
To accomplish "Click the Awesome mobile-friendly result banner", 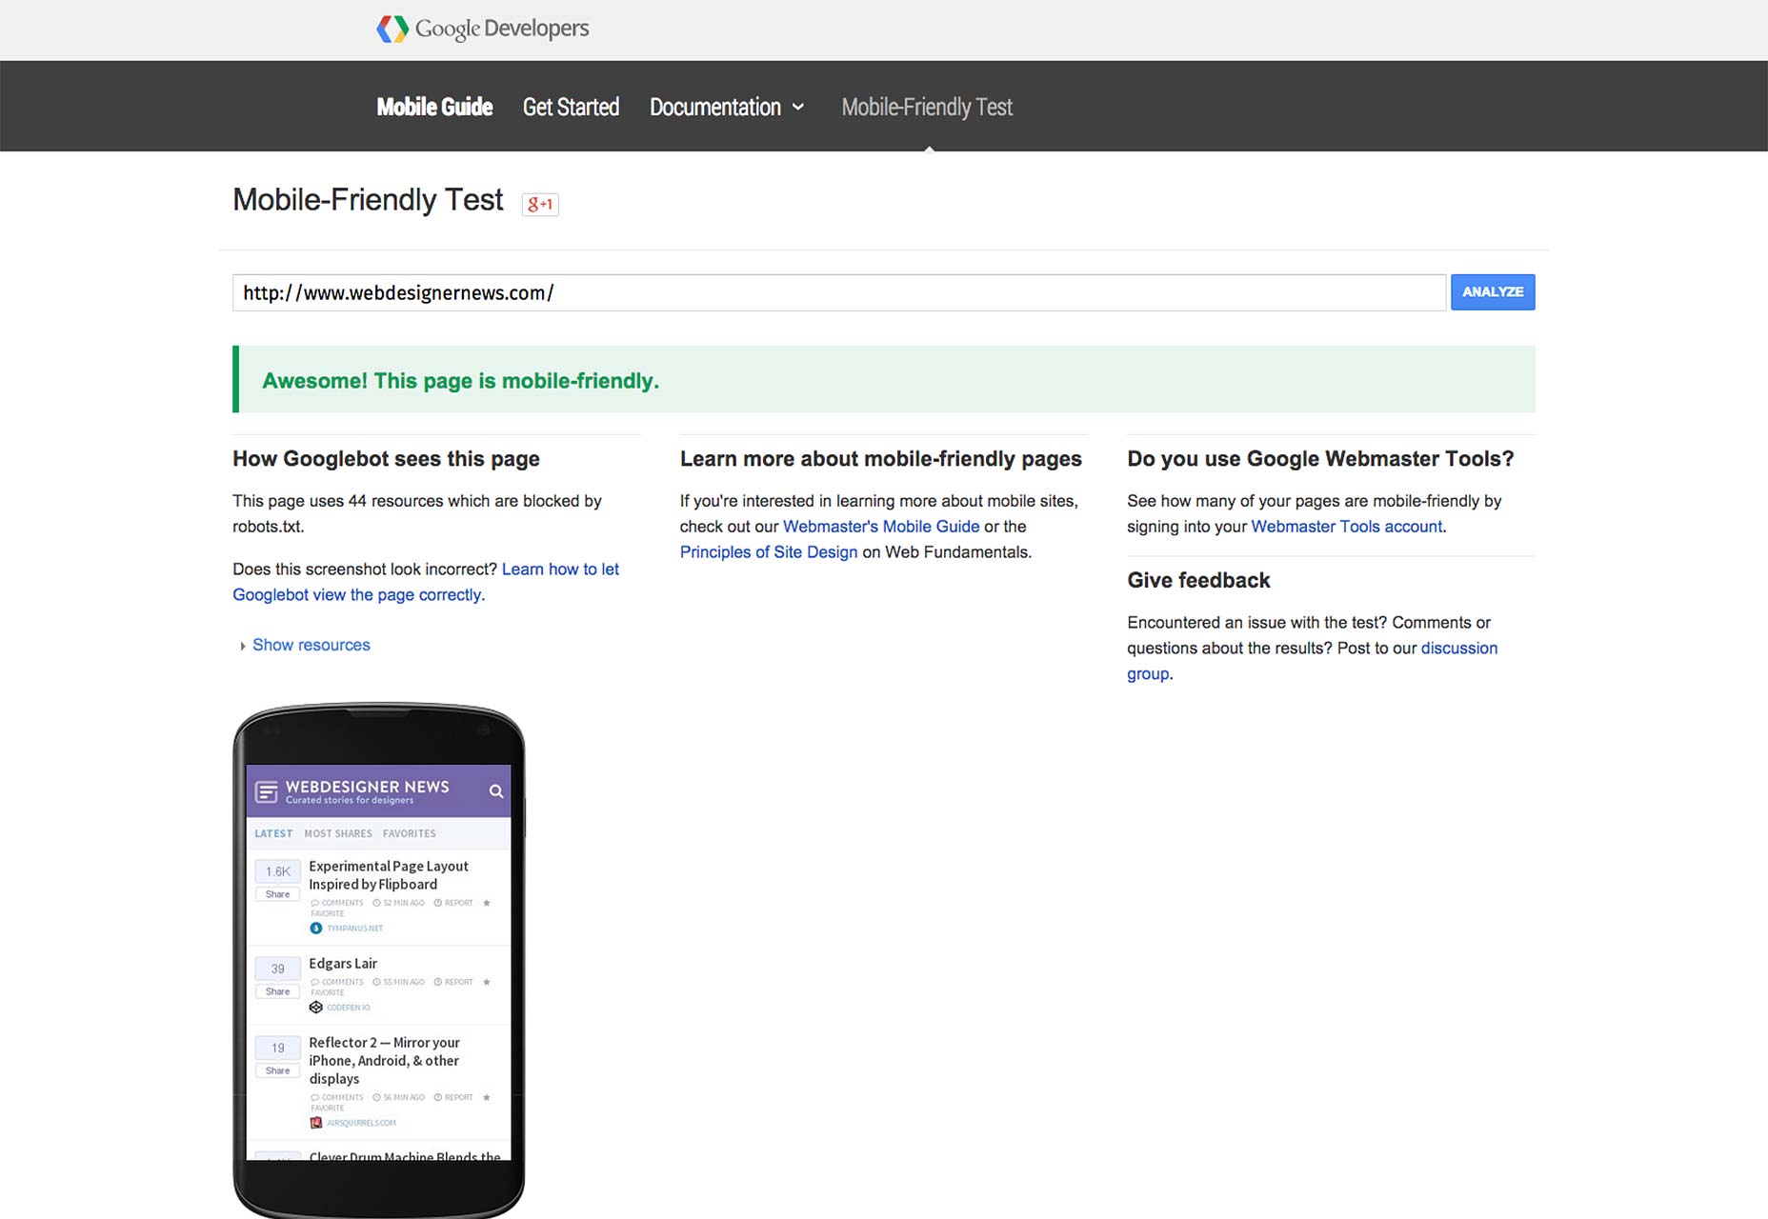I will [x=884, y=380].
